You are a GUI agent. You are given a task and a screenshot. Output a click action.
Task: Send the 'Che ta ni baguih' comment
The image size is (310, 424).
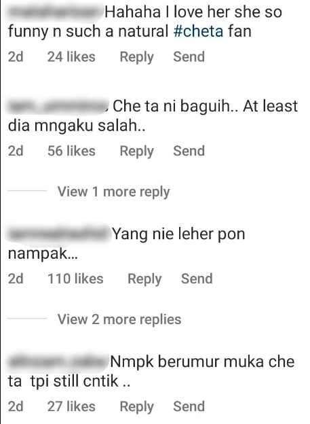pos(189,151)
